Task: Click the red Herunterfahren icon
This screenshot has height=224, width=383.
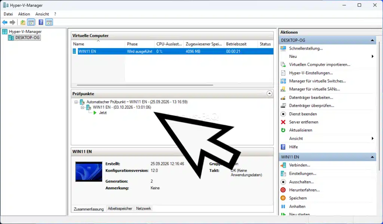Action: pyautogui.click(x=283, y=190)
